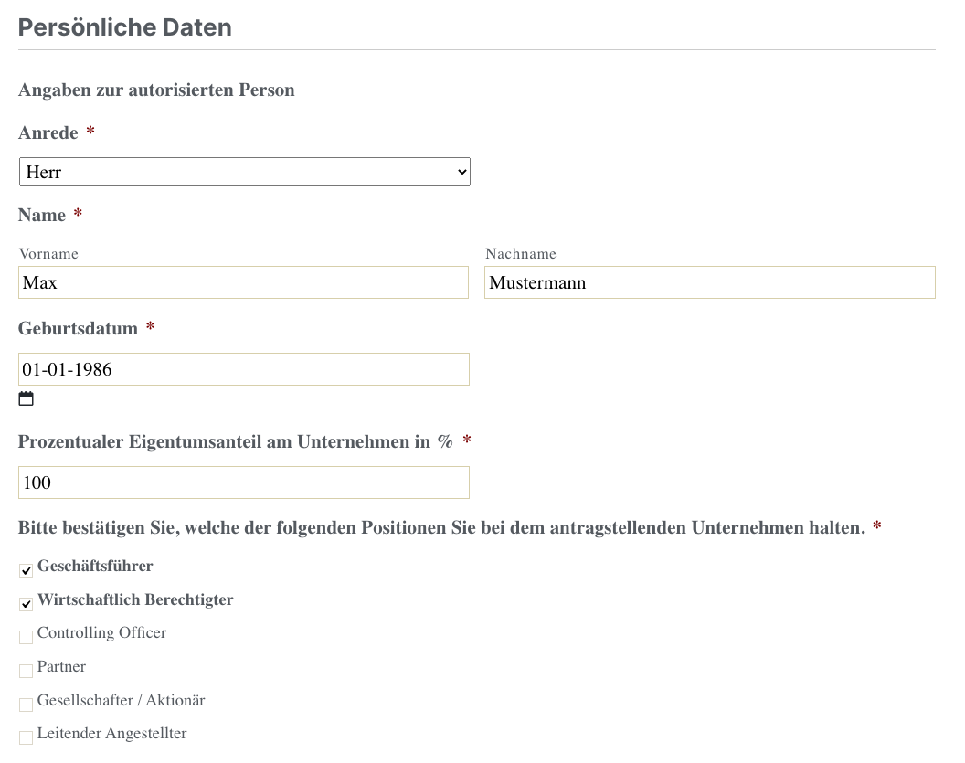The height and width of the screenshot is (763, 965).
Task: Click the Vorname field containing Max
Action: point(243,283)
